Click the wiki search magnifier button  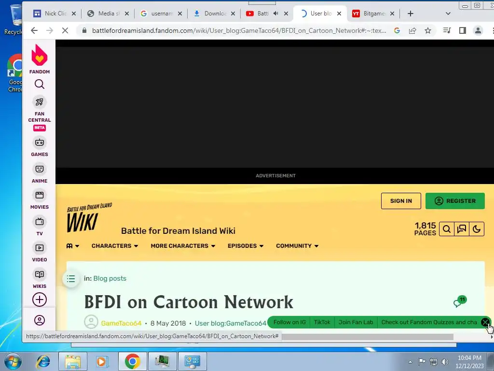click(446, 229)
